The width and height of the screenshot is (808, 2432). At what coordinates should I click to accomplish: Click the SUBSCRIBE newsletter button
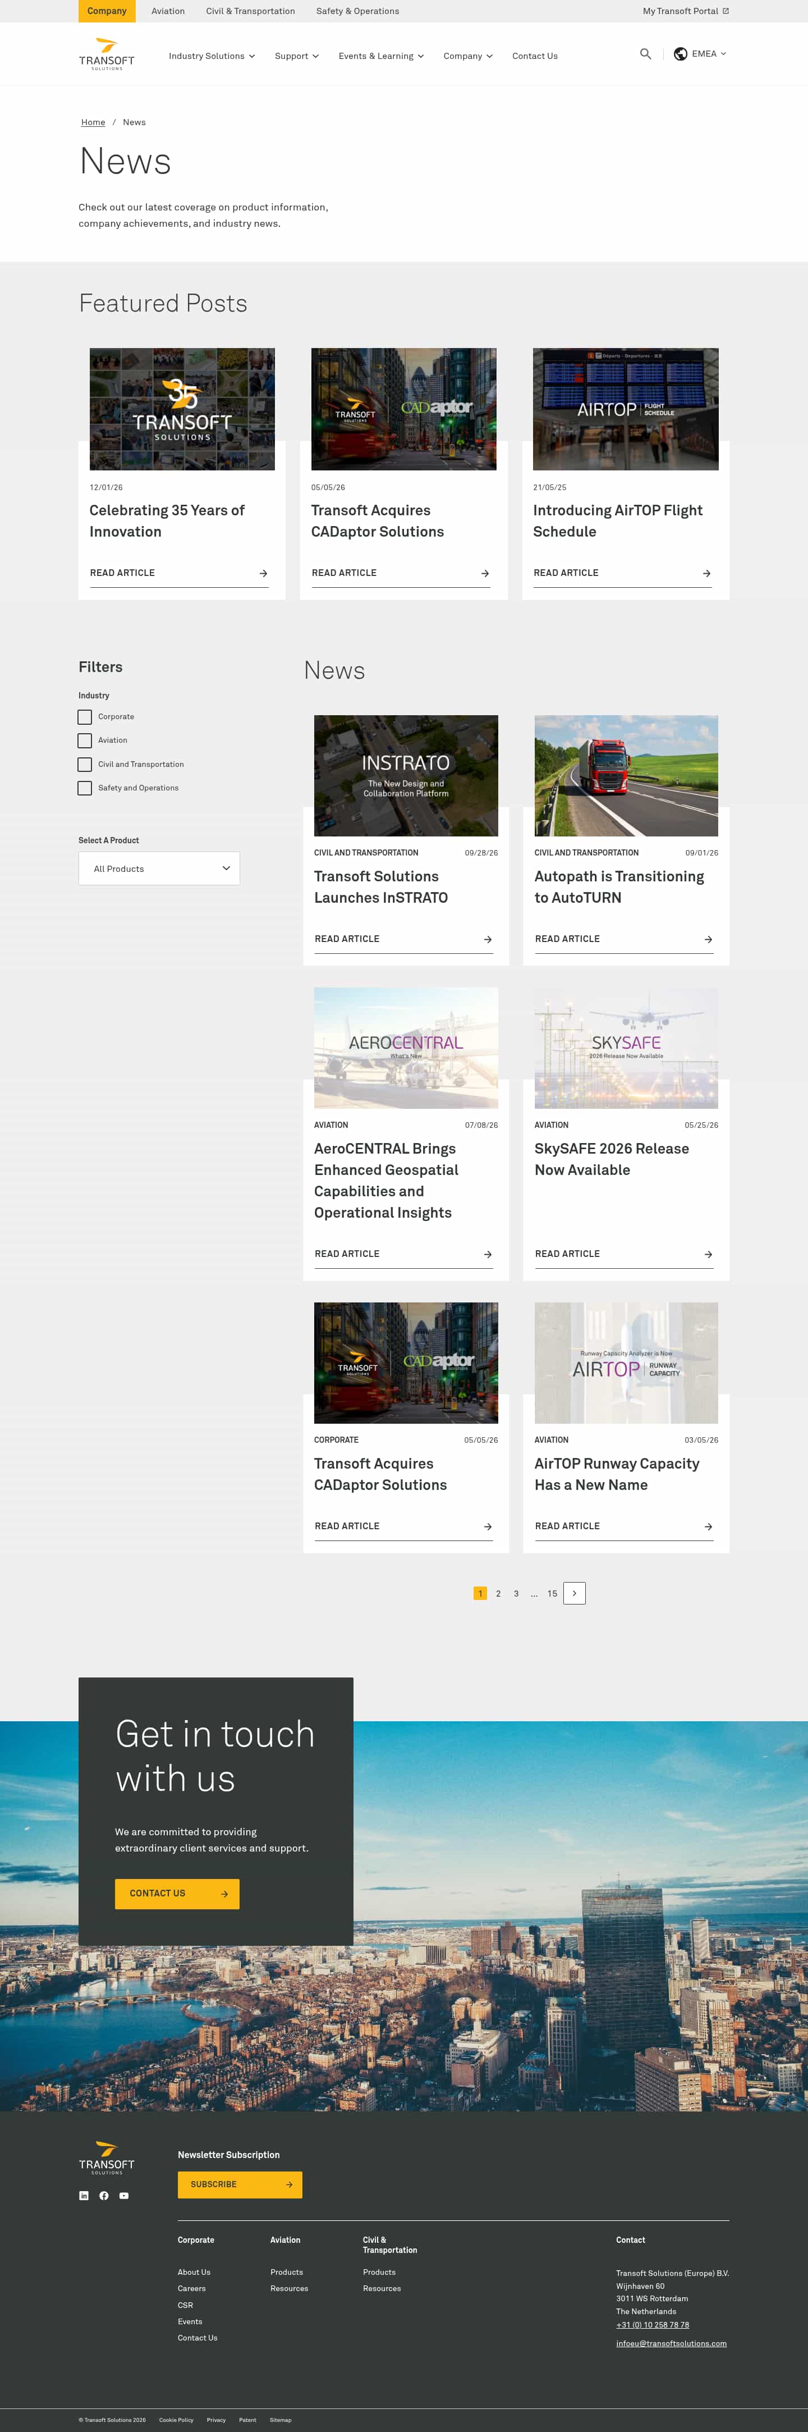tap(240, 2184)
